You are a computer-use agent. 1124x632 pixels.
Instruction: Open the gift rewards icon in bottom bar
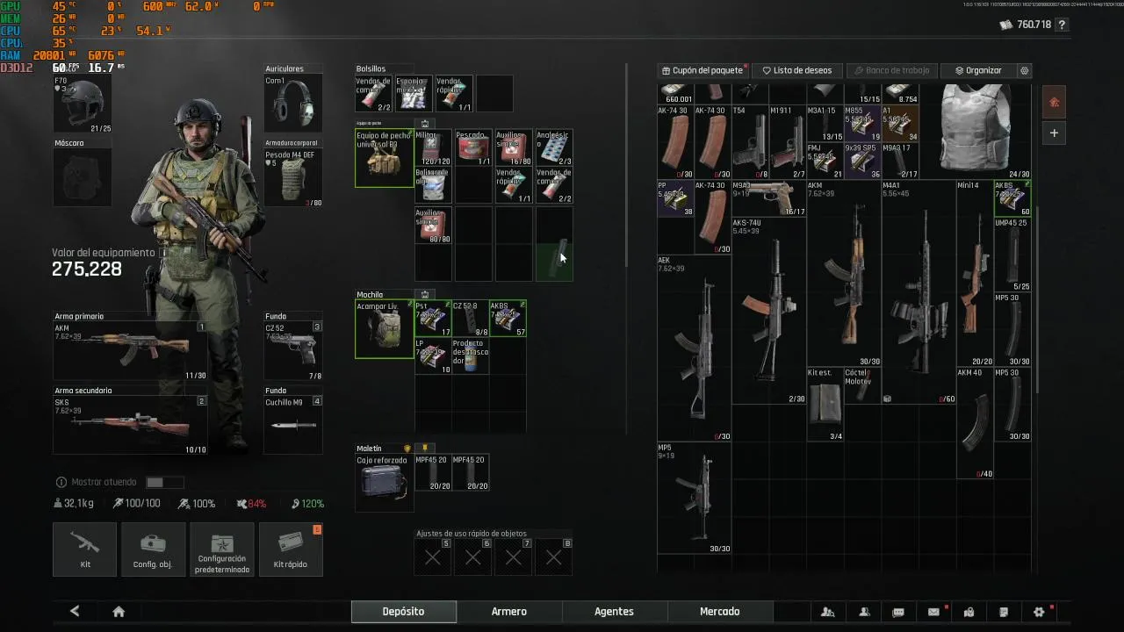point(969,612)
